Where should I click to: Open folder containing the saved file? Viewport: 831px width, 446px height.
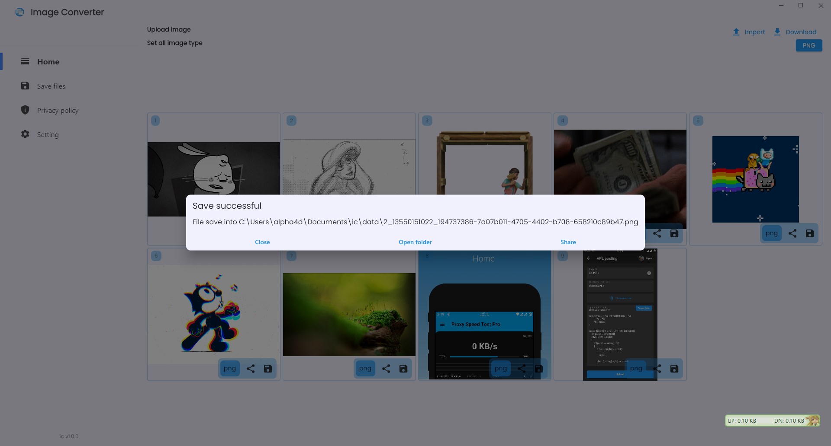(x=415, y=242)
